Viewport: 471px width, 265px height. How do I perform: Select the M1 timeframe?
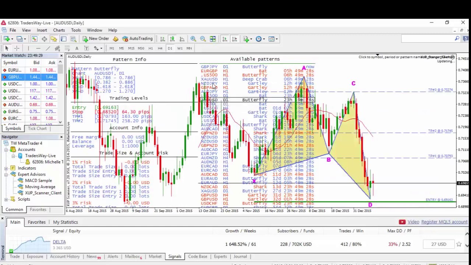112,48
